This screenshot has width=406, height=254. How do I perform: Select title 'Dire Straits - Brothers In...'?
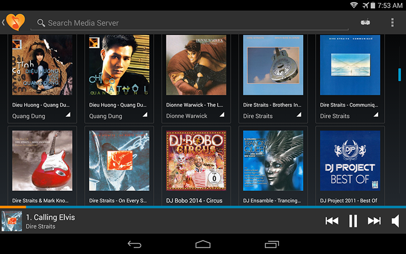point(272,105)
